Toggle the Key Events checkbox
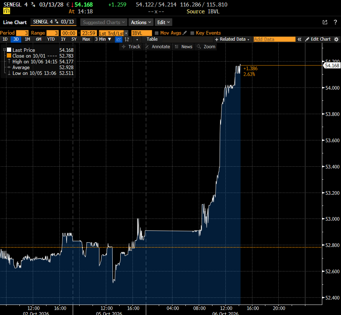Viewport: 341px width, 315px height. 192,33
